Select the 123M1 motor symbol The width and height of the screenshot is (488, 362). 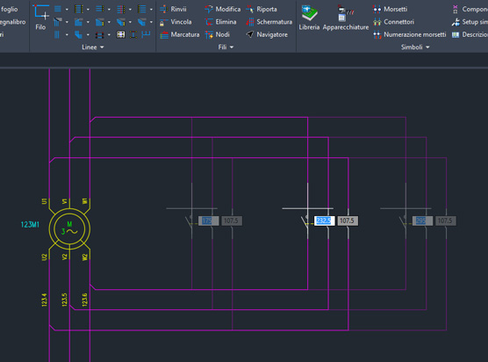(69, 229)
